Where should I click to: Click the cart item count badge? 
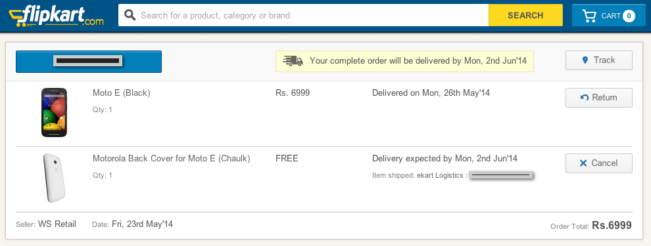coord(629,16)
